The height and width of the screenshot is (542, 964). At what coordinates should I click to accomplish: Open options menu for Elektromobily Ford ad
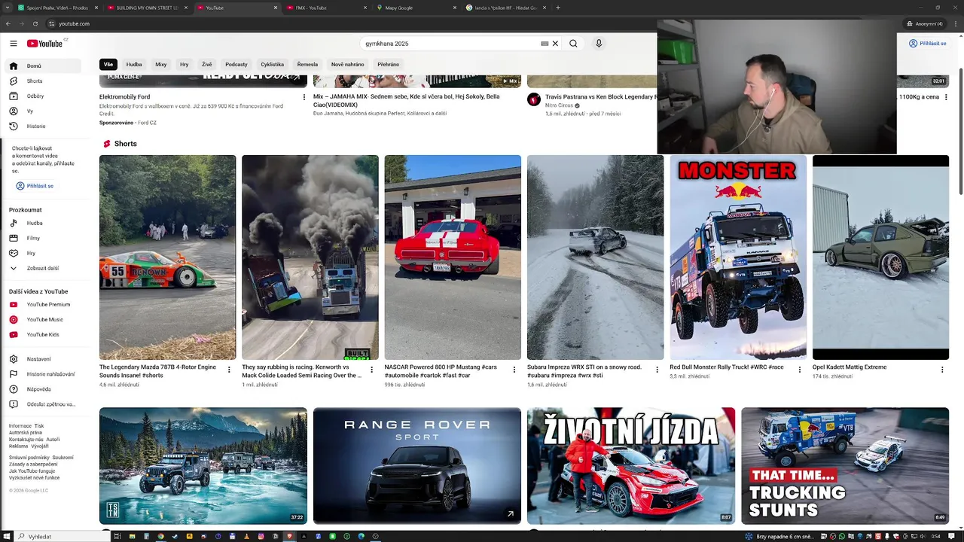[304, 97]
